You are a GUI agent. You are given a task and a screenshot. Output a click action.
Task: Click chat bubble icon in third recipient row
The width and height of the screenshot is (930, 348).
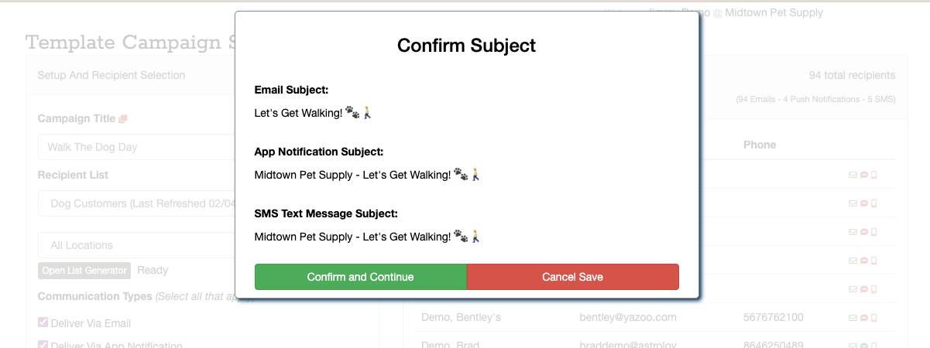(x=863, y=232)
